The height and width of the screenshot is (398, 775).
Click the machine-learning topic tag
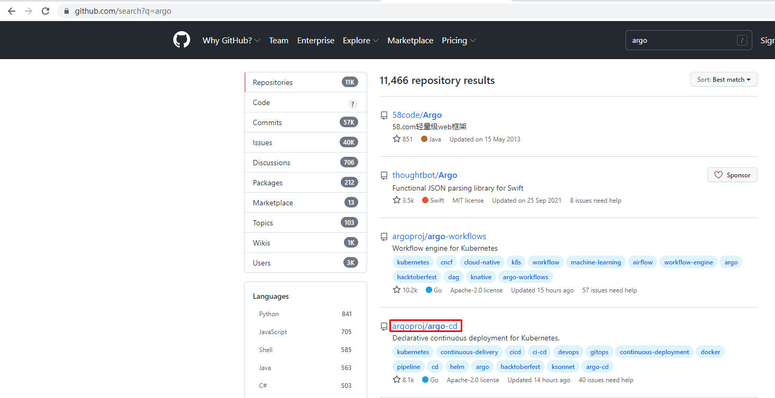[x=596, y=262]
